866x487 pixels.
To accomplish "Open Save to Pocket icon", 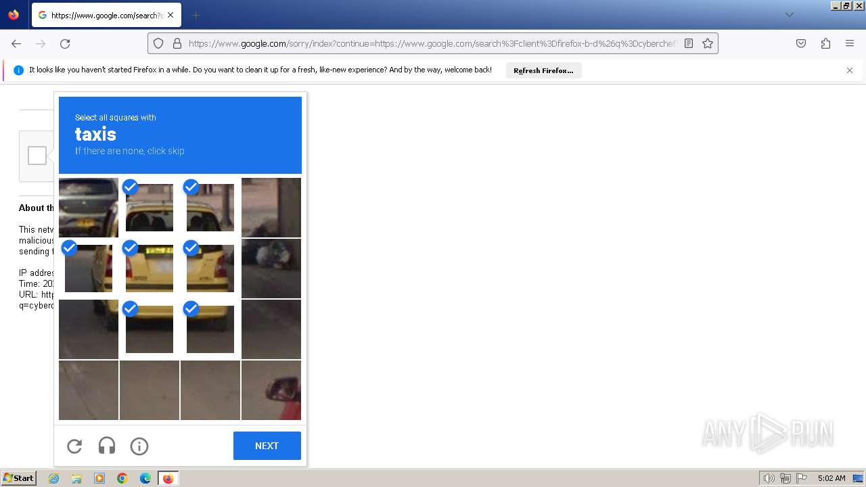I will (x=801, y=43).
